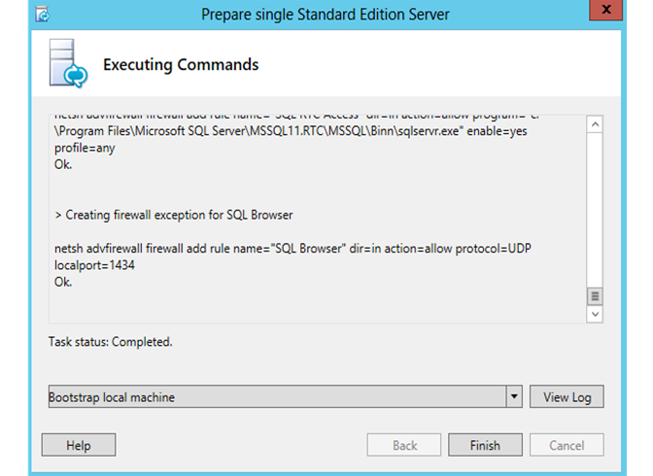Viewport: 653px width, 476px height.
Task: Click the empty scrollbar track above the thumb
Action: [x=595, y=210]
